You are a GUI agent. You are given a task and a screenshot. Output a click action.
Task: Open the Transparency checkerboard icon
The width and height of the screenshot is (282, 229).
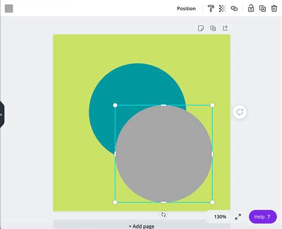pyautogui.click(x=223, y=8)
